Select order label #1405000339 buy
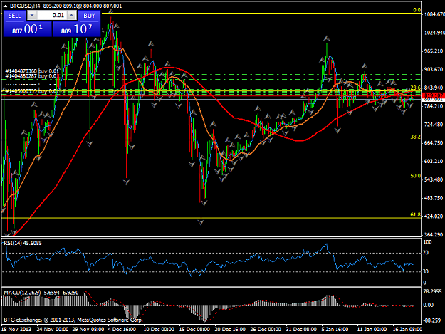 click(32, 91)
